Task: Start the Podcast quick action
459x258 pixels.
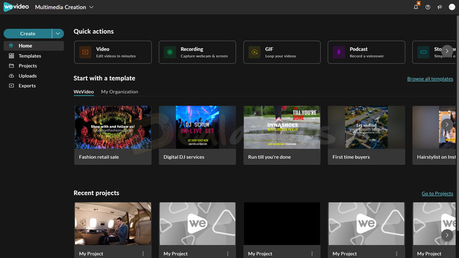Action: 366,52
